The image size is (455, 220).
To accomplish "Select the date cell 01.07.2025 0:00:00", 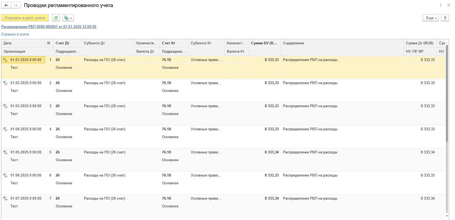I will click(x=26, y=198).
